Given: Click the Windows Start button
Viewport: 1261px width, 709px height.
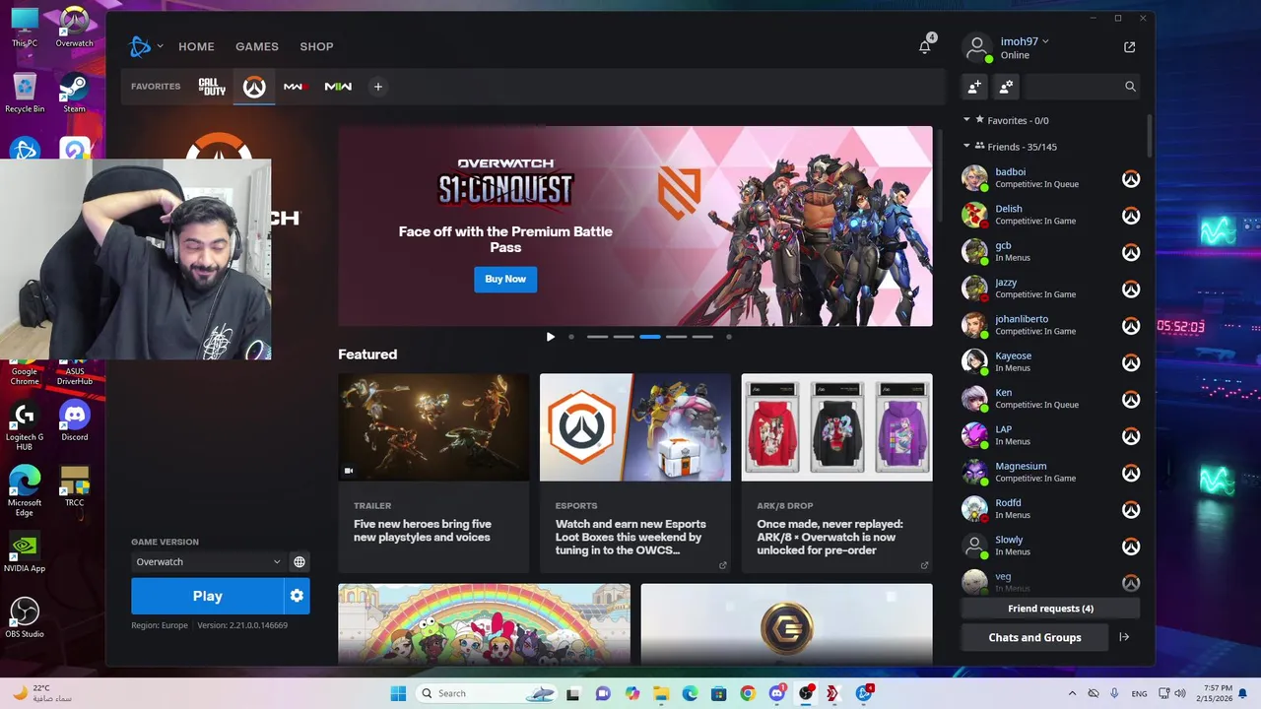Looking at the screenshot, I should click(398, 693).
